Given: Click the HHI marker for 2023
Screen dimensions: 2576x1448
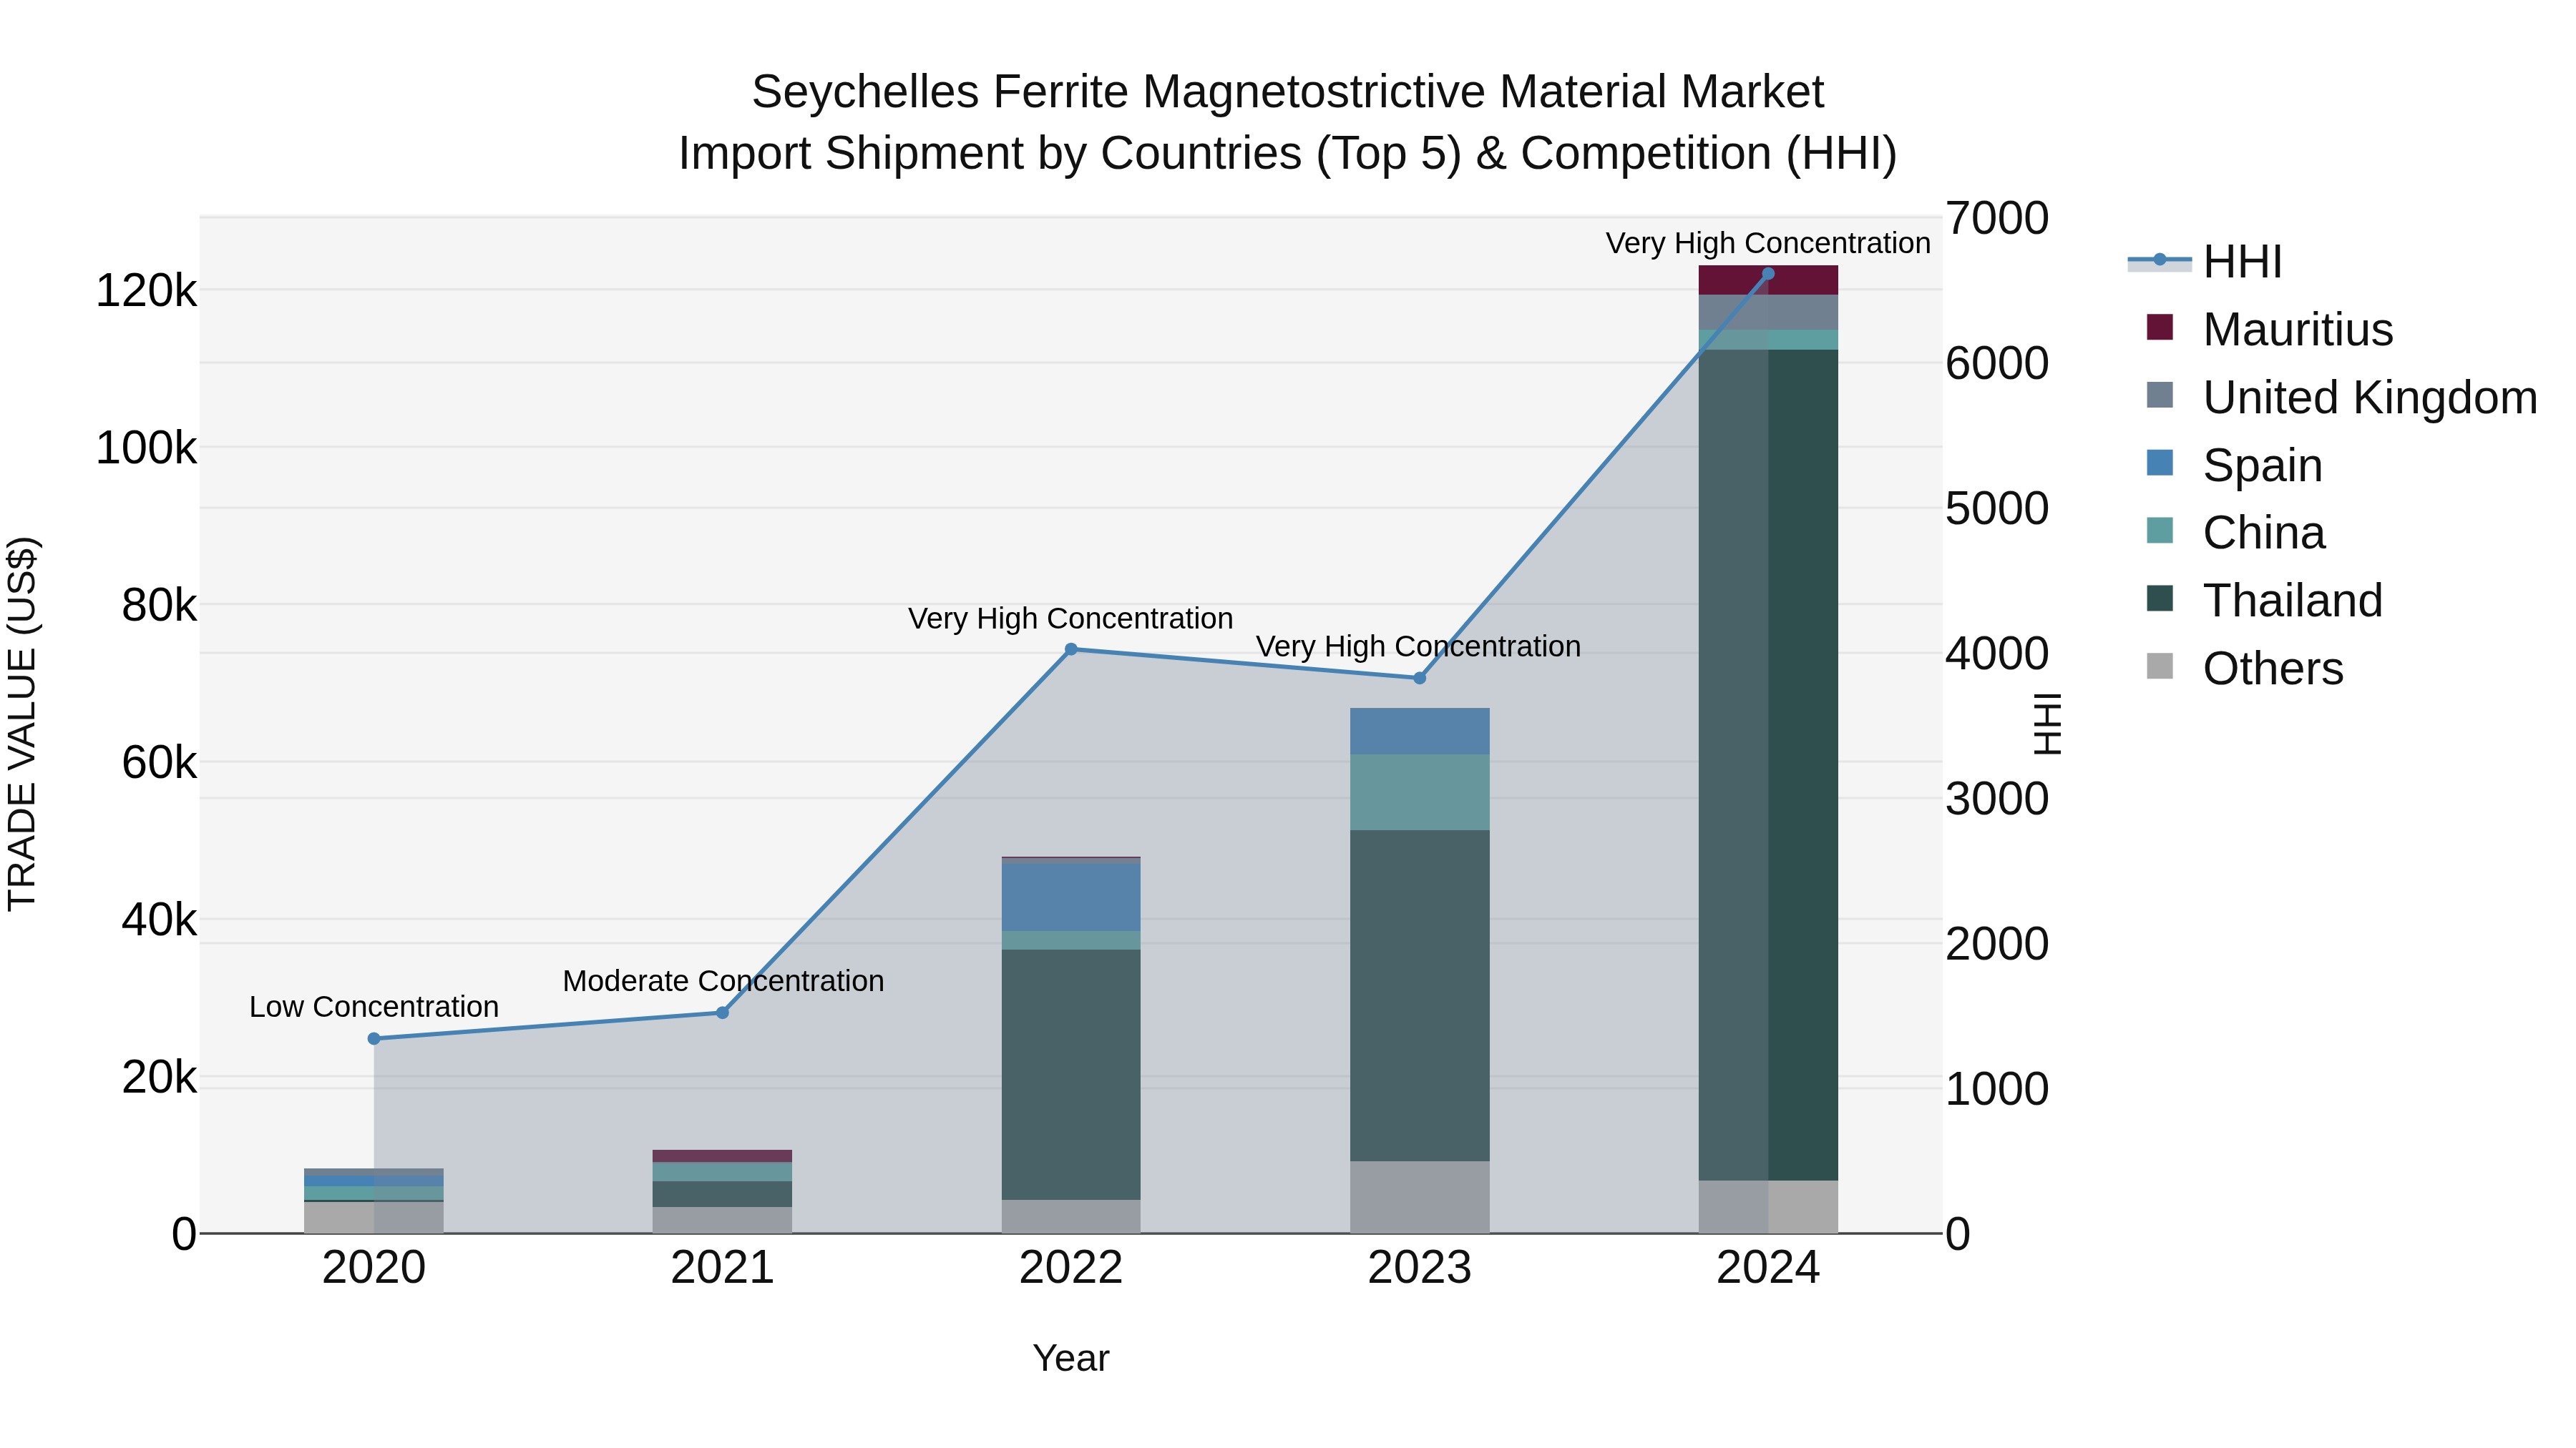Looking at the screenshot, I should click(1419, 678).
